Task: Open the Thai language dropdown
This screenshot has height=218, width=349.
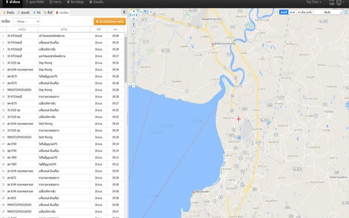Action: click(314, 3)
